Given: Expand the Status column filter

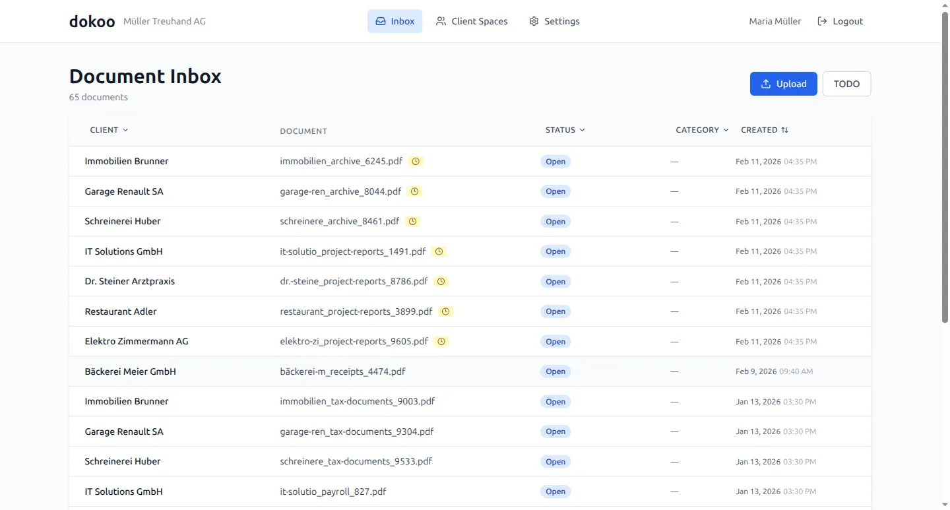Looking at the screenshot, I should coord(565,130).
